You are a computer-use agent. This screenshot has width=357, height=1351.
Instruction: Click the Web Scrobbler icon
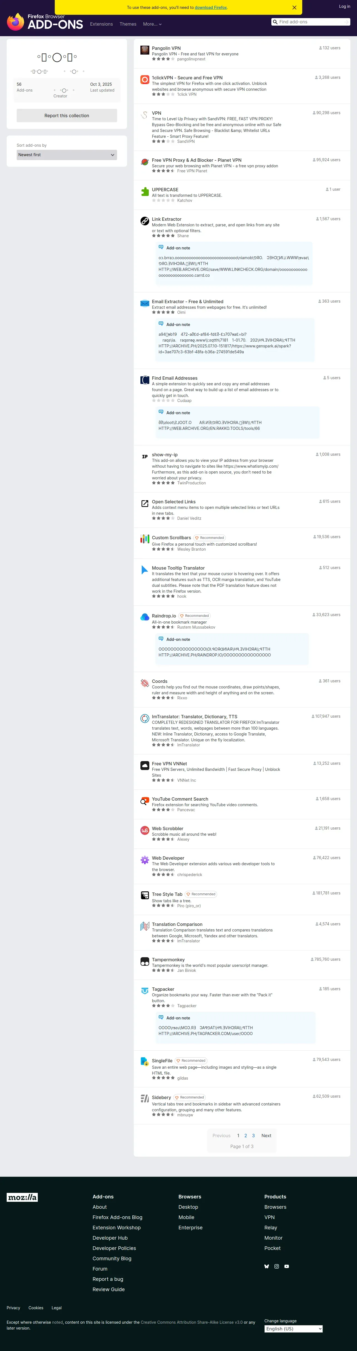point(145,831)
